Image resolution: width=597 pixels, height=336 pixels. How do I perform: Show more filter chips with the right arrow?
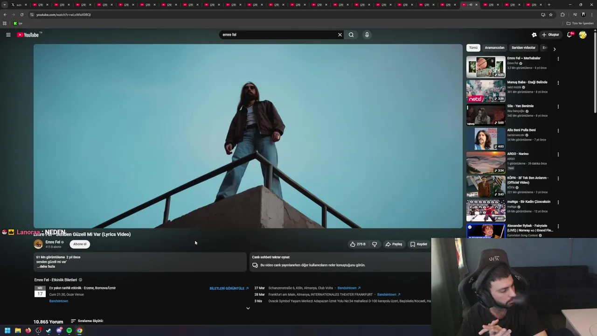pyautogui.click(x=554, y=49)
